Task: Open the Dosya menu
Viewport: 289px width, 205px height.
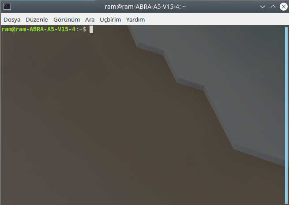Action: point(12,19)
